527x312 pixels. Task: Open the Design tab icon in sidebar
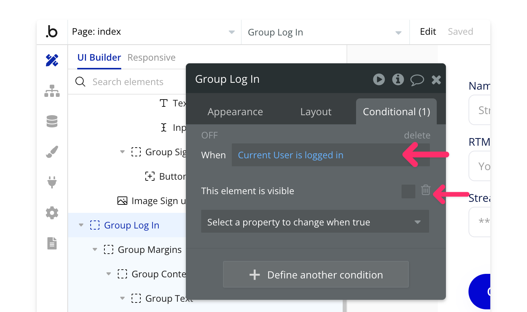52,60
